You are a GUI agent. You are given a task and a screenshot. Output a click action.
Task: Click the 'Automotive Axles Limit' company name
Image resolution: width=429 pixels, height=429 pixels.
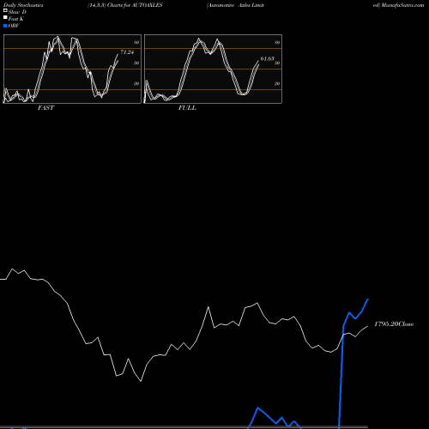[235, 5]
